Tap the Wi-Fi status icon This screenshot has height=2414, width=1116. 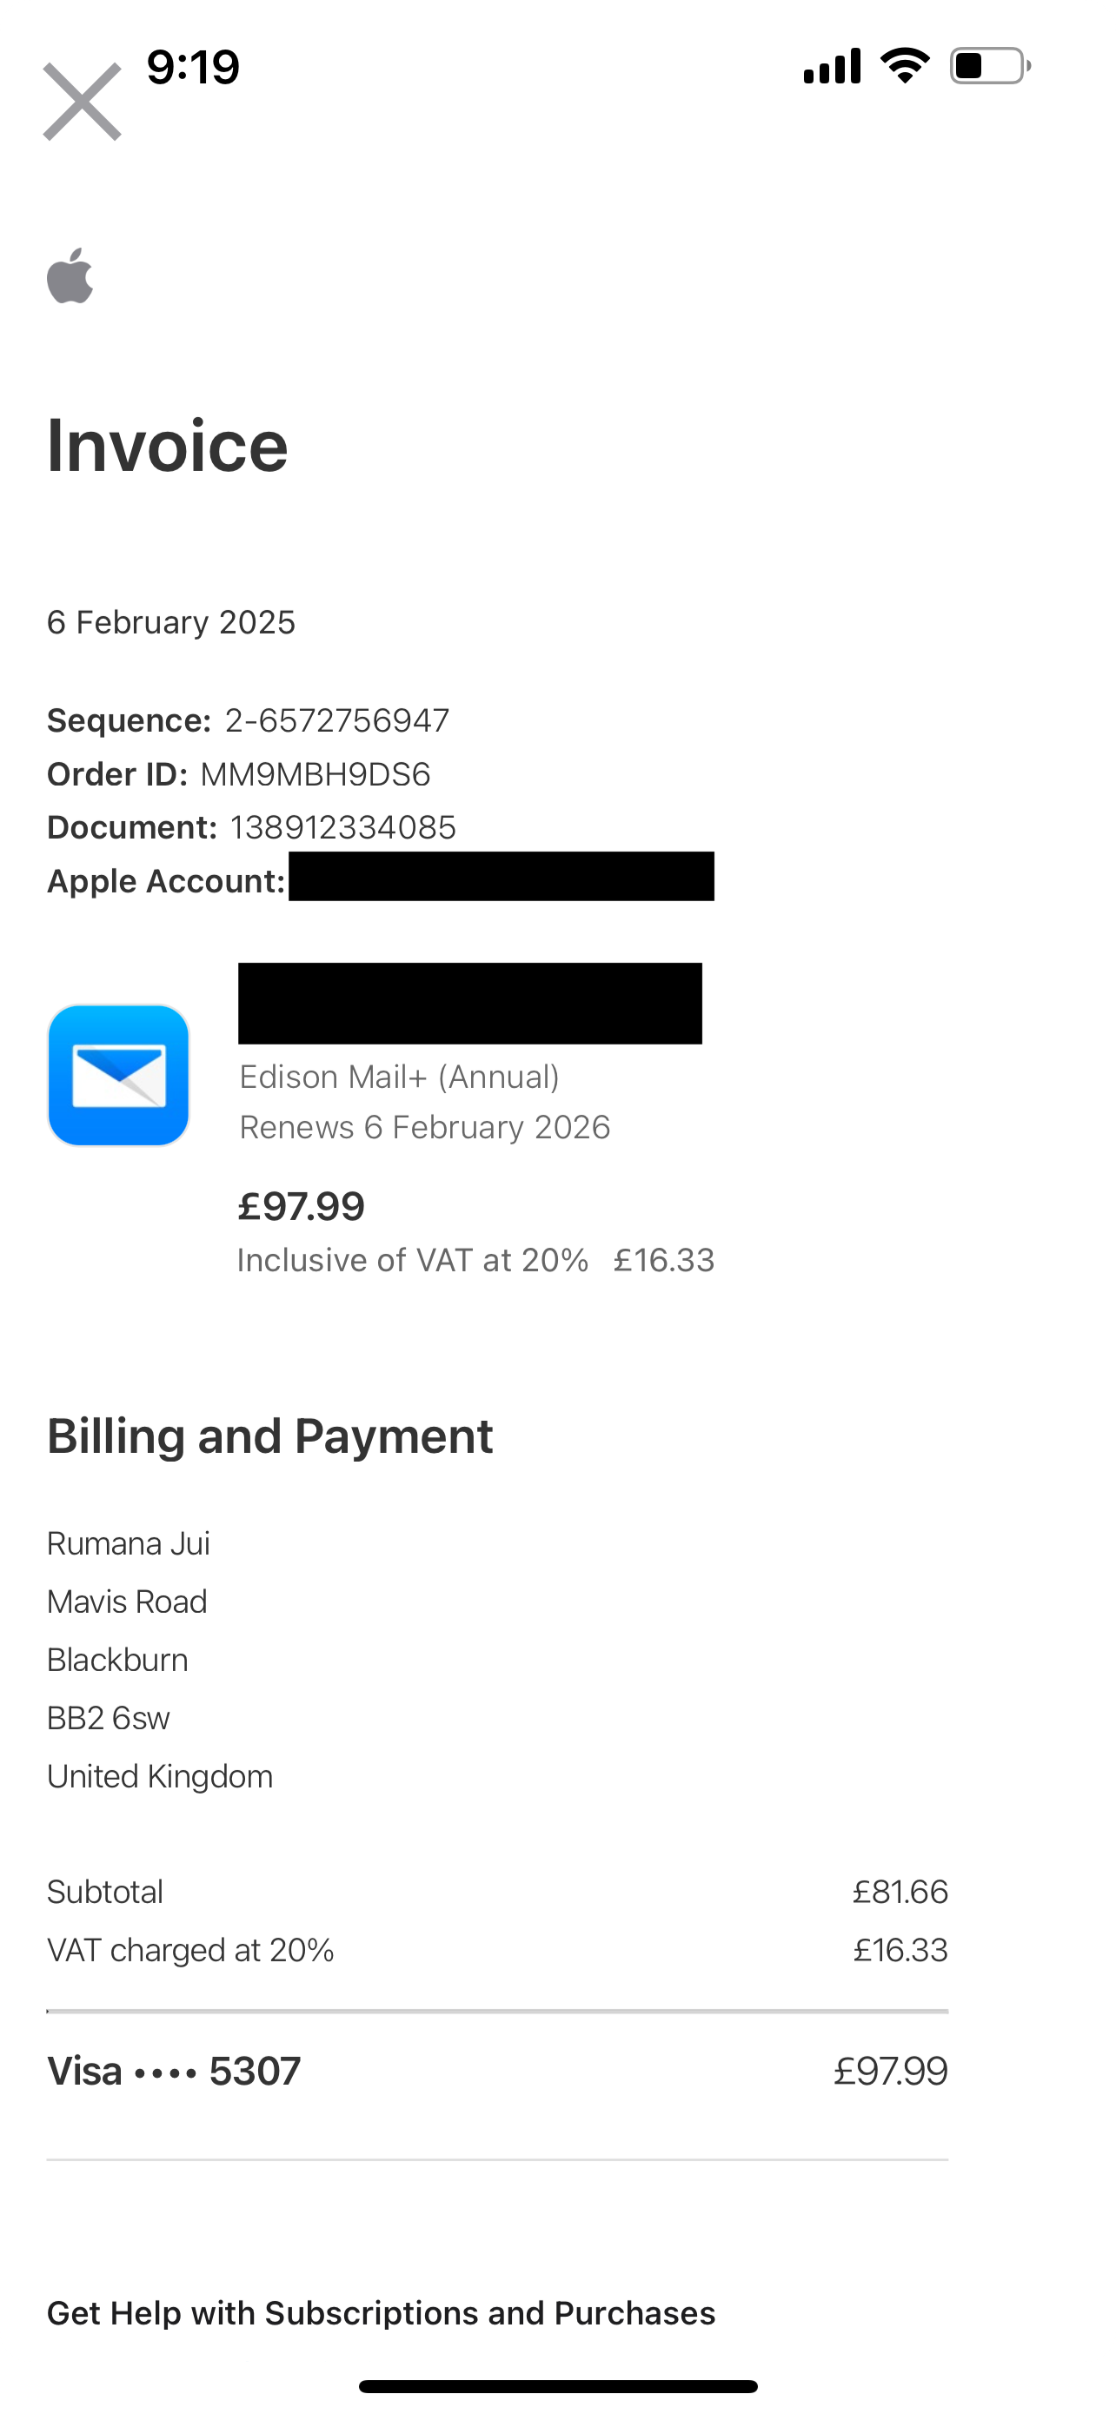(x=904, y=65)
